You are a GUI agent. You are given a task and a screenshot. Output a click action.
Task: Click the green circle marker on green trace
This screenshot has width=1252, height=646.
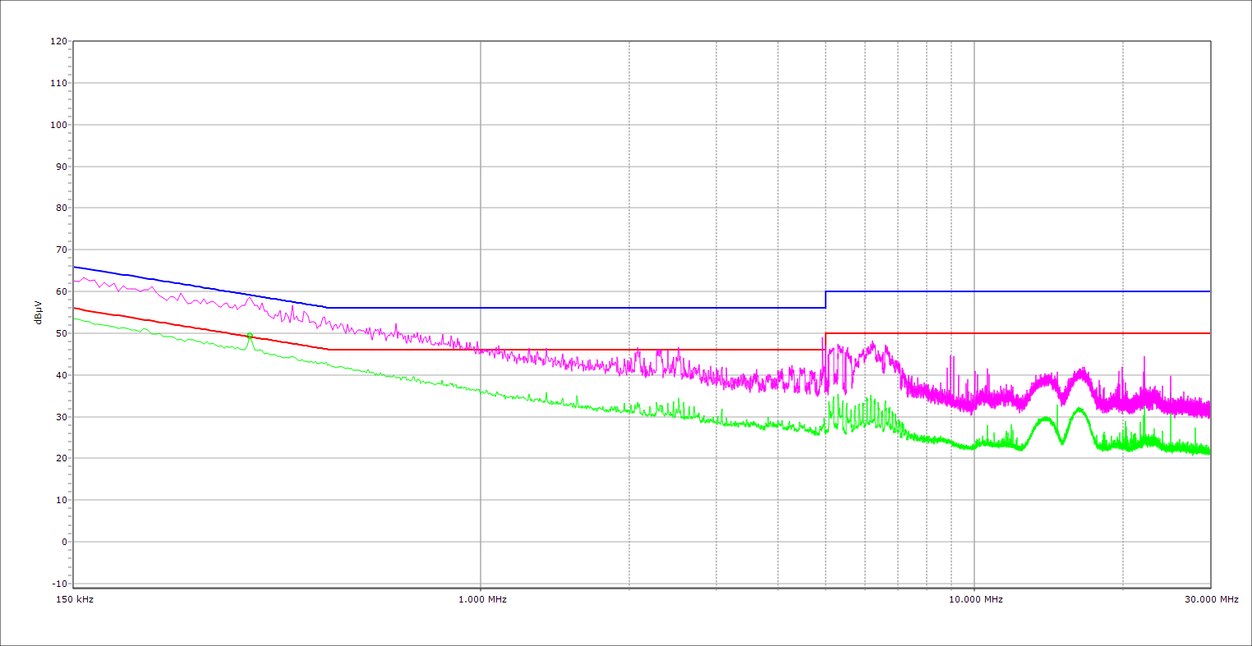(250, 336)
